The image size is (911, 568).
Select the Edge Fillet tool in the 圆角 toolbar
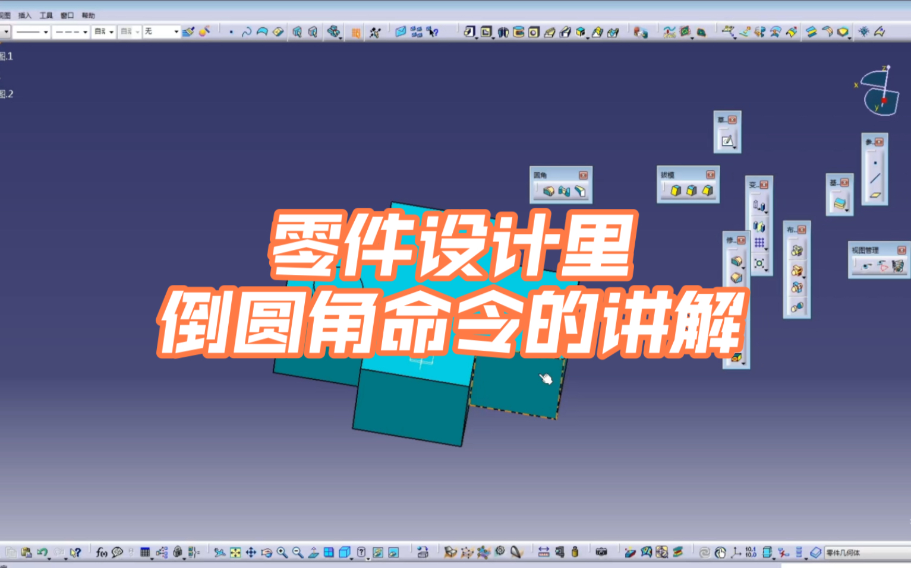coord(549,191)
